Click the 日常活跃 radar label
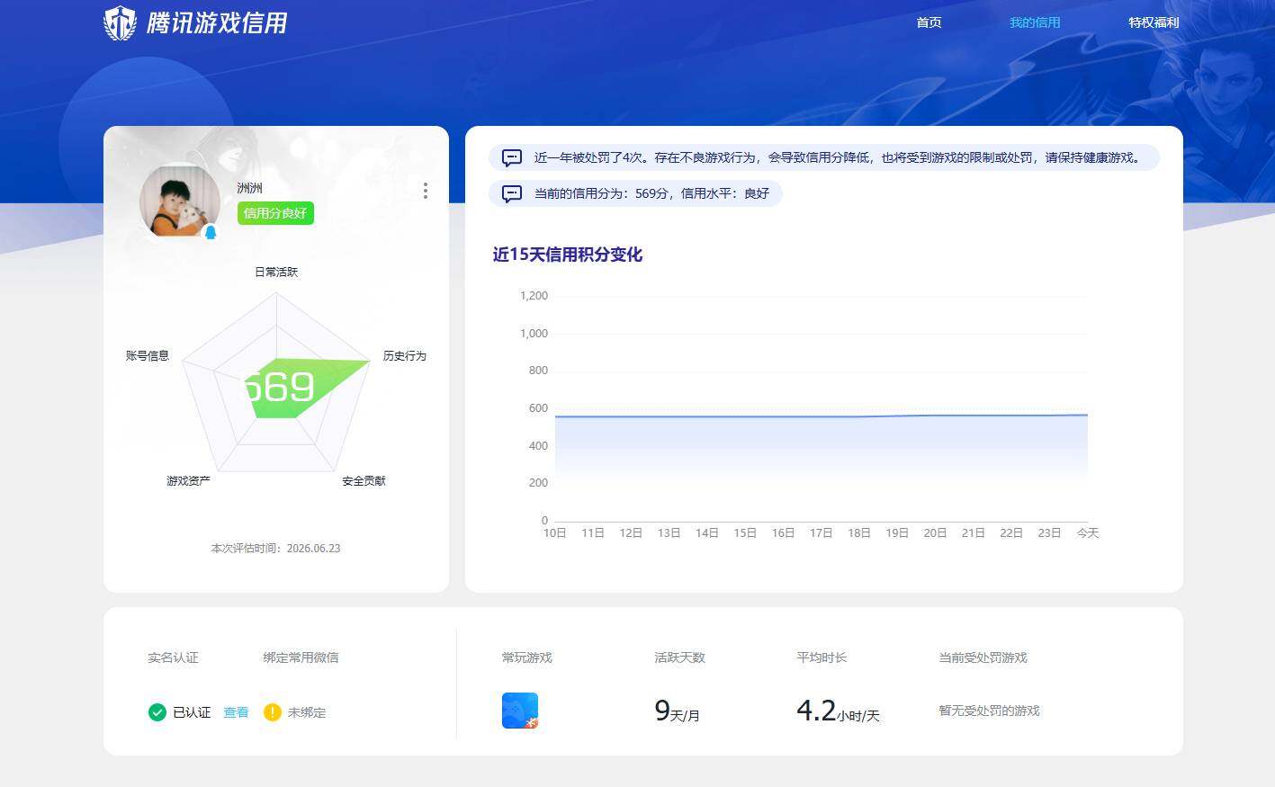 tap(276, 272)
